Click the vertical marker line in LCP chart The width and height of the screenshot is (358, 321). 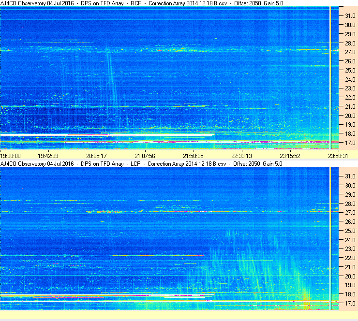tap(330, 238)
